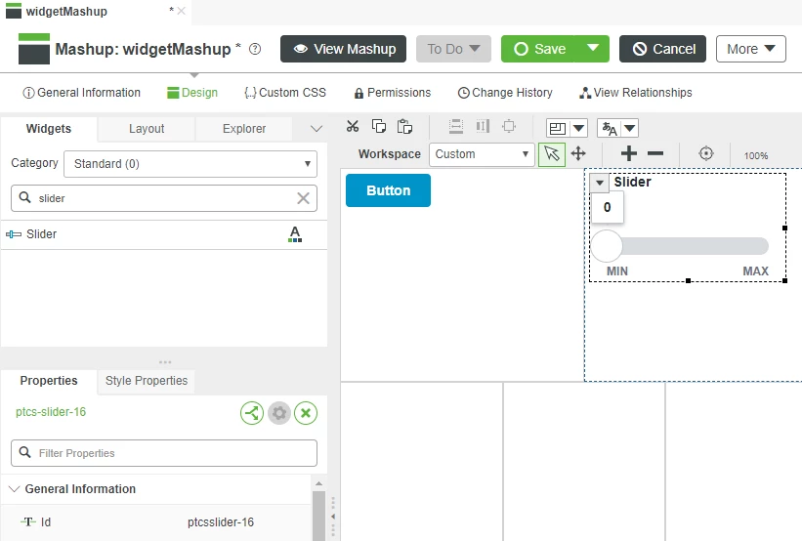The height and width of the screenshot is (541, 802).
Task: Close the widgetMashup tab
Action: click(181, 11)
